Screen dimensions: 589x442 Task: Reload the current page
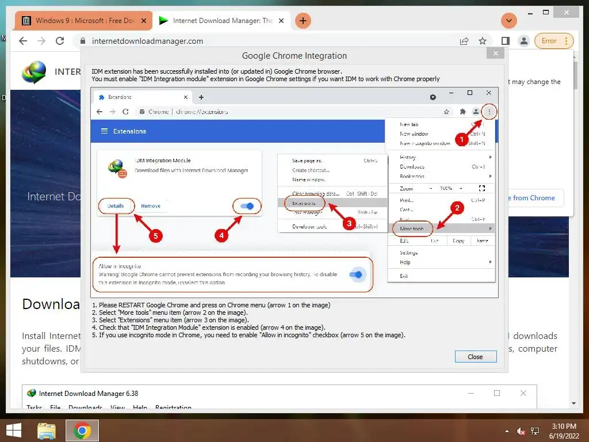[60, 41]
